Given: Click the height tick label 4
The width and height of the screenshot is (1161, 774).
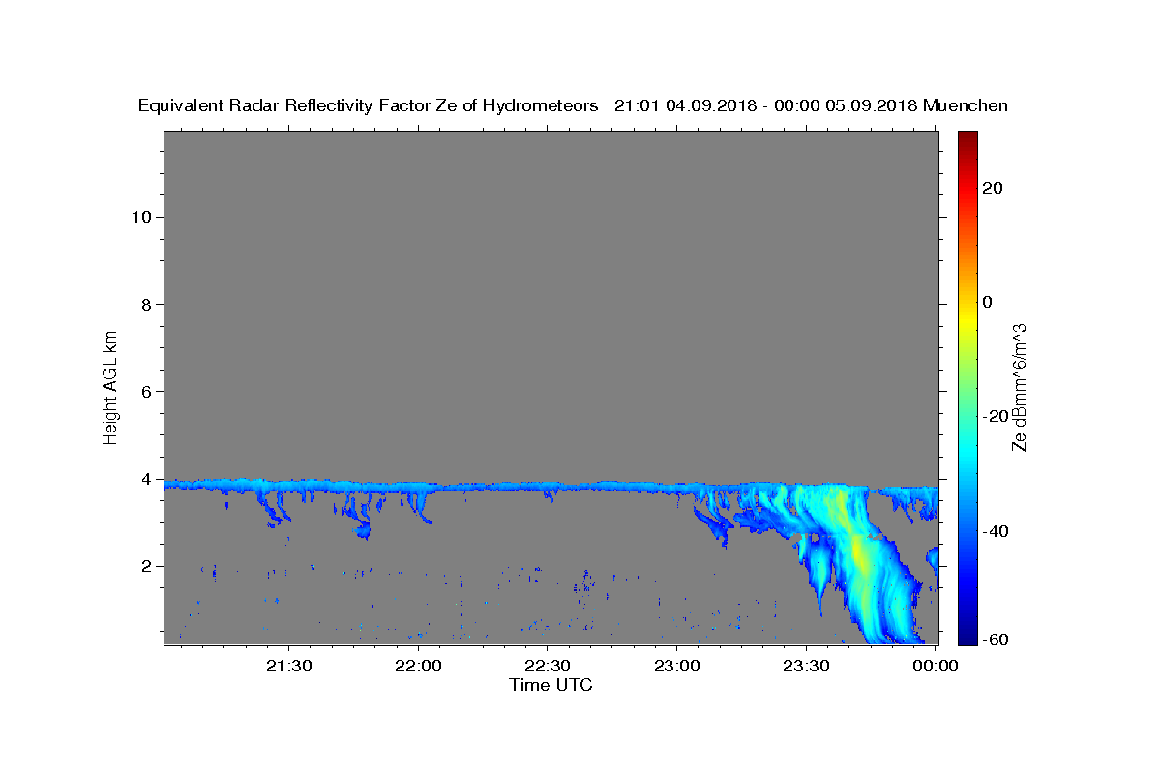Looking at the screenshot, I should point(144,479).
